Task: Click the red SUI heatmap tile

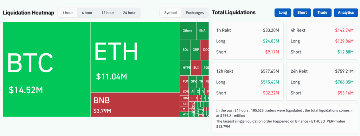Action: tap(196, 68)
